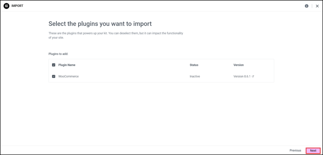Click the Version column header
Image resolution: width=323 pixels, height=155 pixels.
point(238,65)
